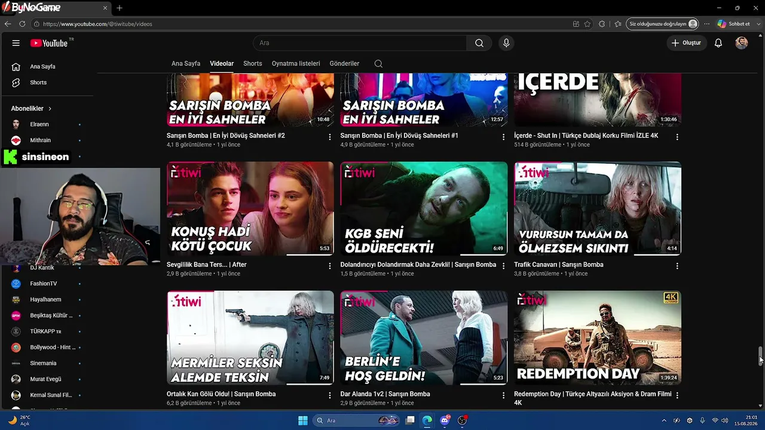Open the Windows Start menu
The height and width of the screenshot is (430, 765).
[x=303, y=420]
